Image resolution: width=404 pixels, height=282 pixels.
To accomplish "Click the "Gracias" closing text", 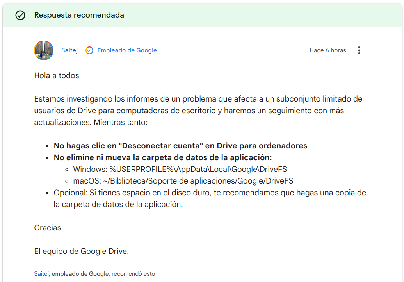I will 48,228.
